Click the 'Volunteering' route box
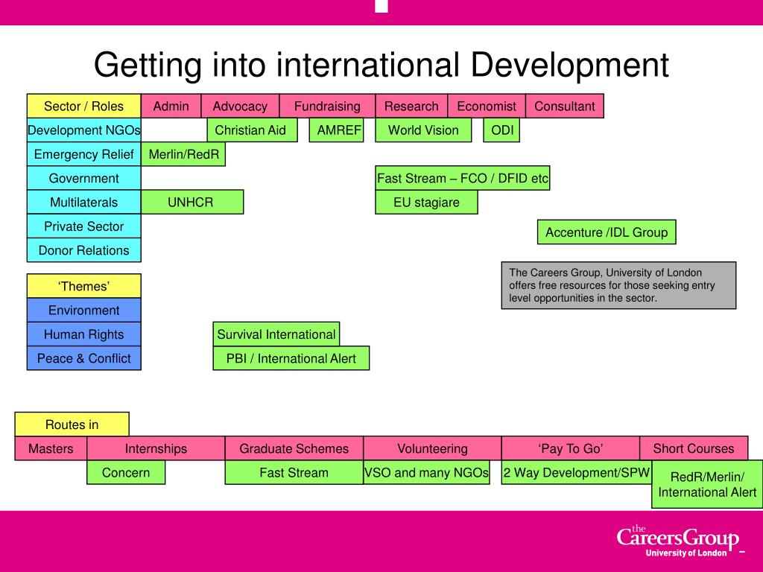763x572 pixels. [x=433, y=448]
